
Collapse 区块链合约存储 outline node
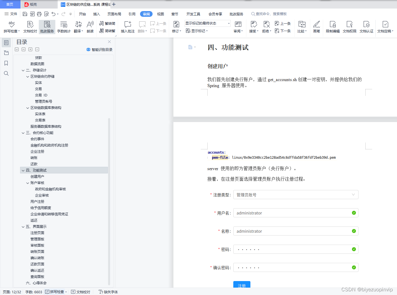[28, 77]
